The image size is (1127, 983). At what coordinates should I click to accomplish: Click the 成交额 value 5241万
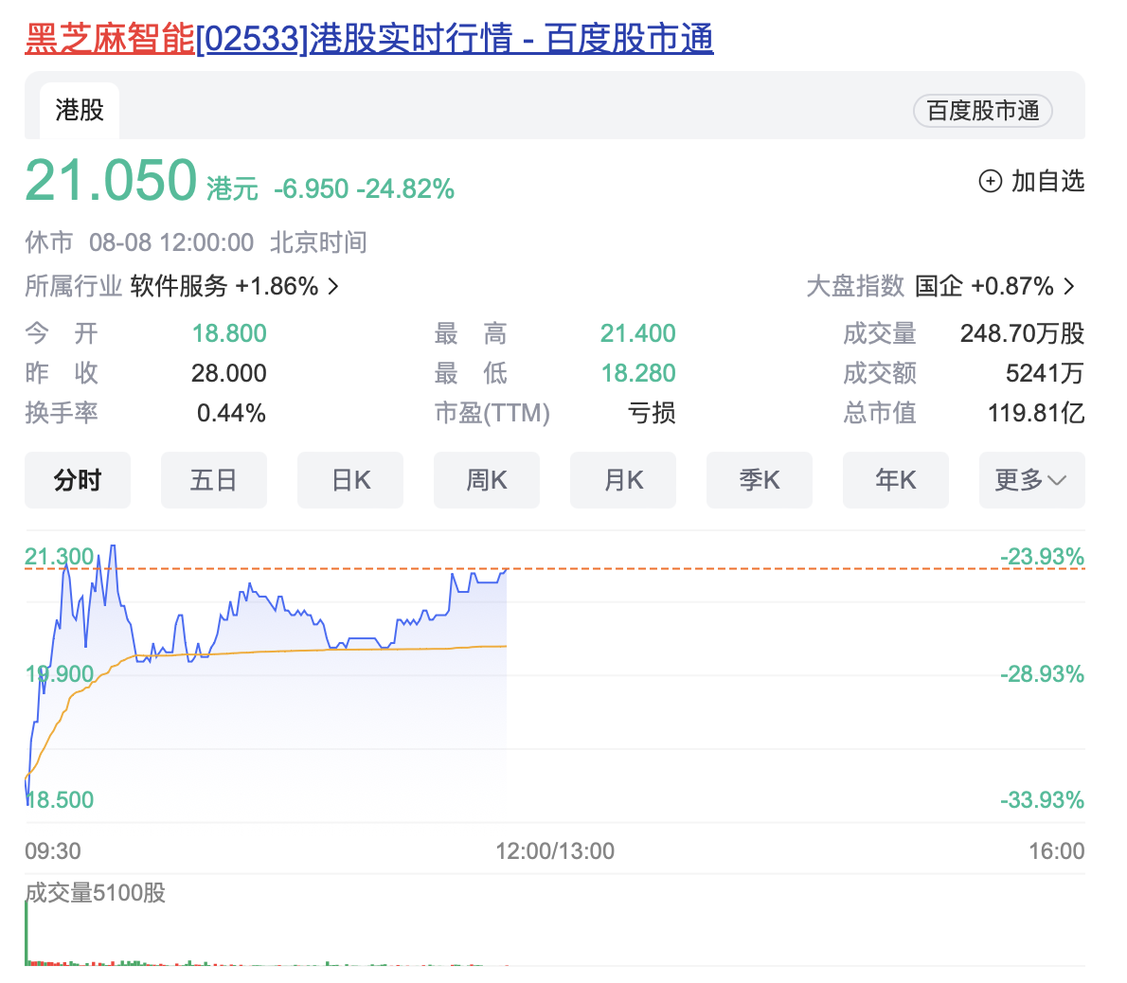click(1045, 373)
